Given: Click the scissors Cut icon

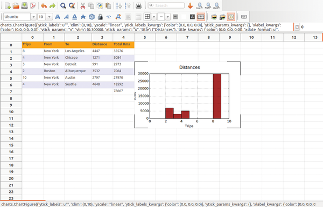Looking at the screenshot, I should (82, 5).
